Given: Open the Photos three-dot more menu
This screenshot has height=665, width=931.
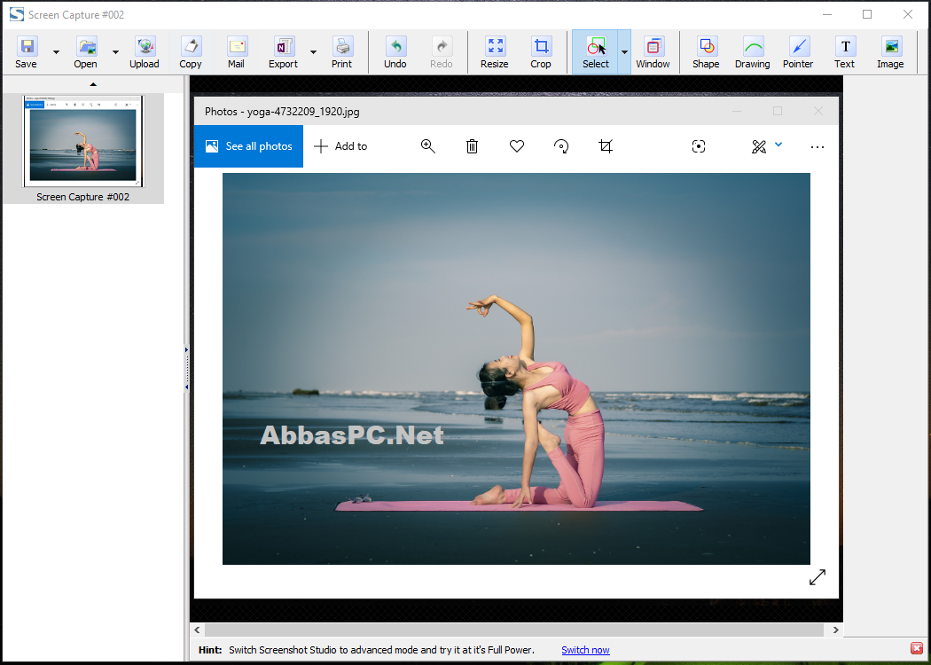Looking at the screenshot, I should click(818, 146).
